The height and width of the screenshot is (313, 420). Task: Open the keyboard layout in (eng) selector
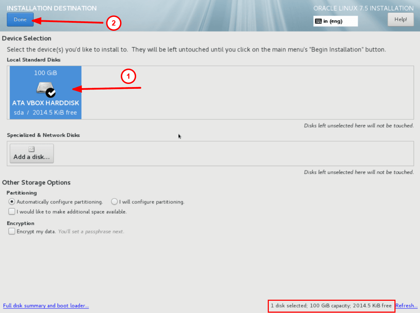pyautogui.click(x=335, y=21)
